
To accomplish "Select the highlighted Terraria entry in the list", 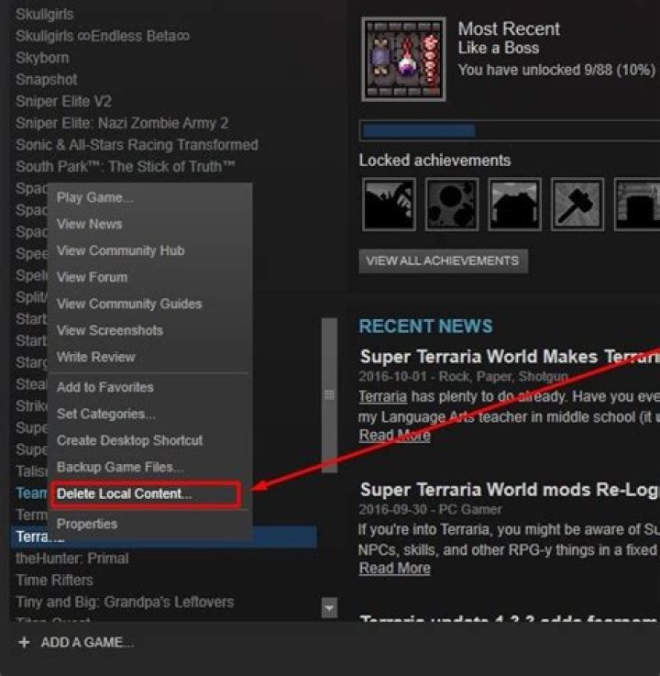I will tap(164, 537).
